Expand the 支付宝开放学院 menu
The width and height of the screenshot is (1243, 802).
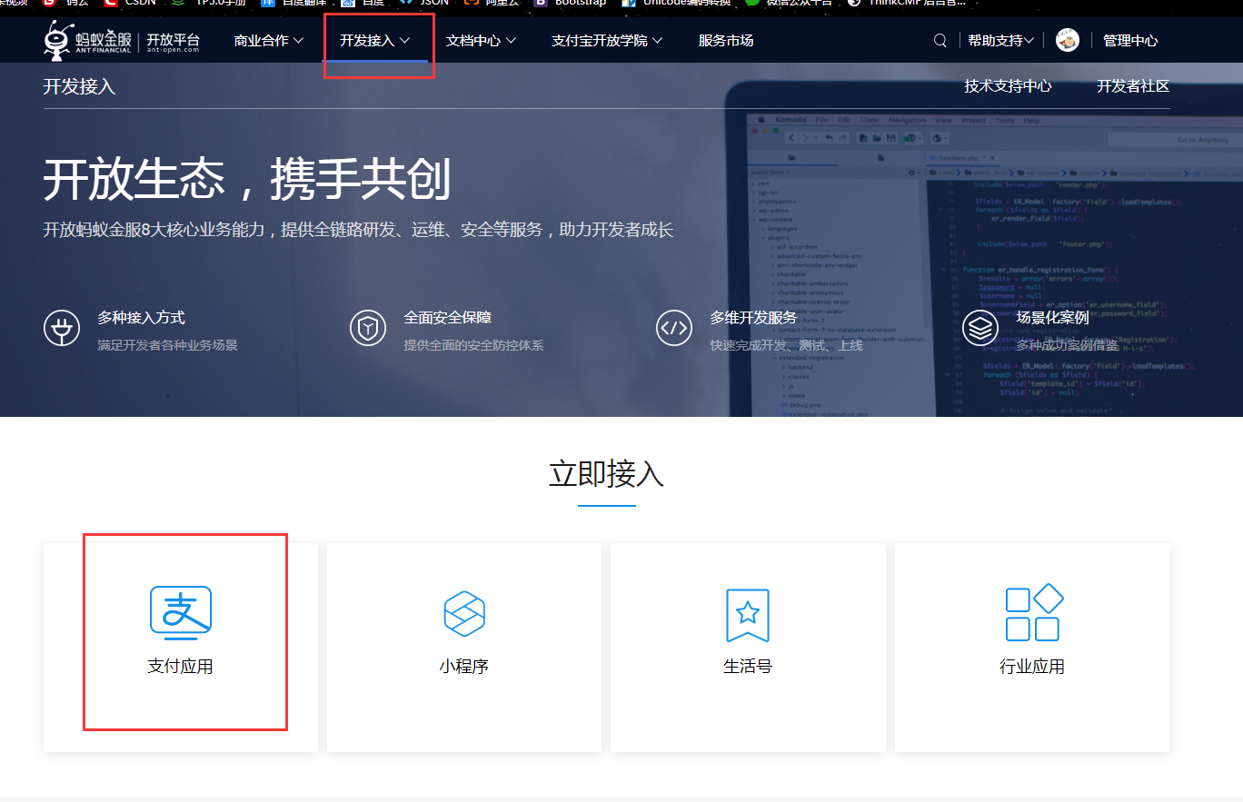tap(607, 41)
